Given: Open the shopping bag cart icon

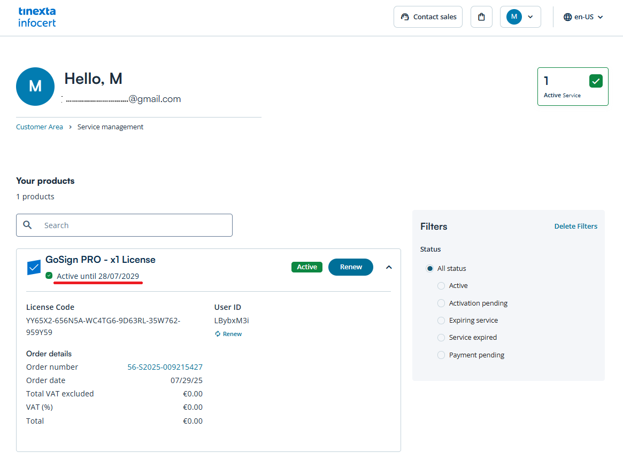Looking at the screenshot, I should pos(481,17).
